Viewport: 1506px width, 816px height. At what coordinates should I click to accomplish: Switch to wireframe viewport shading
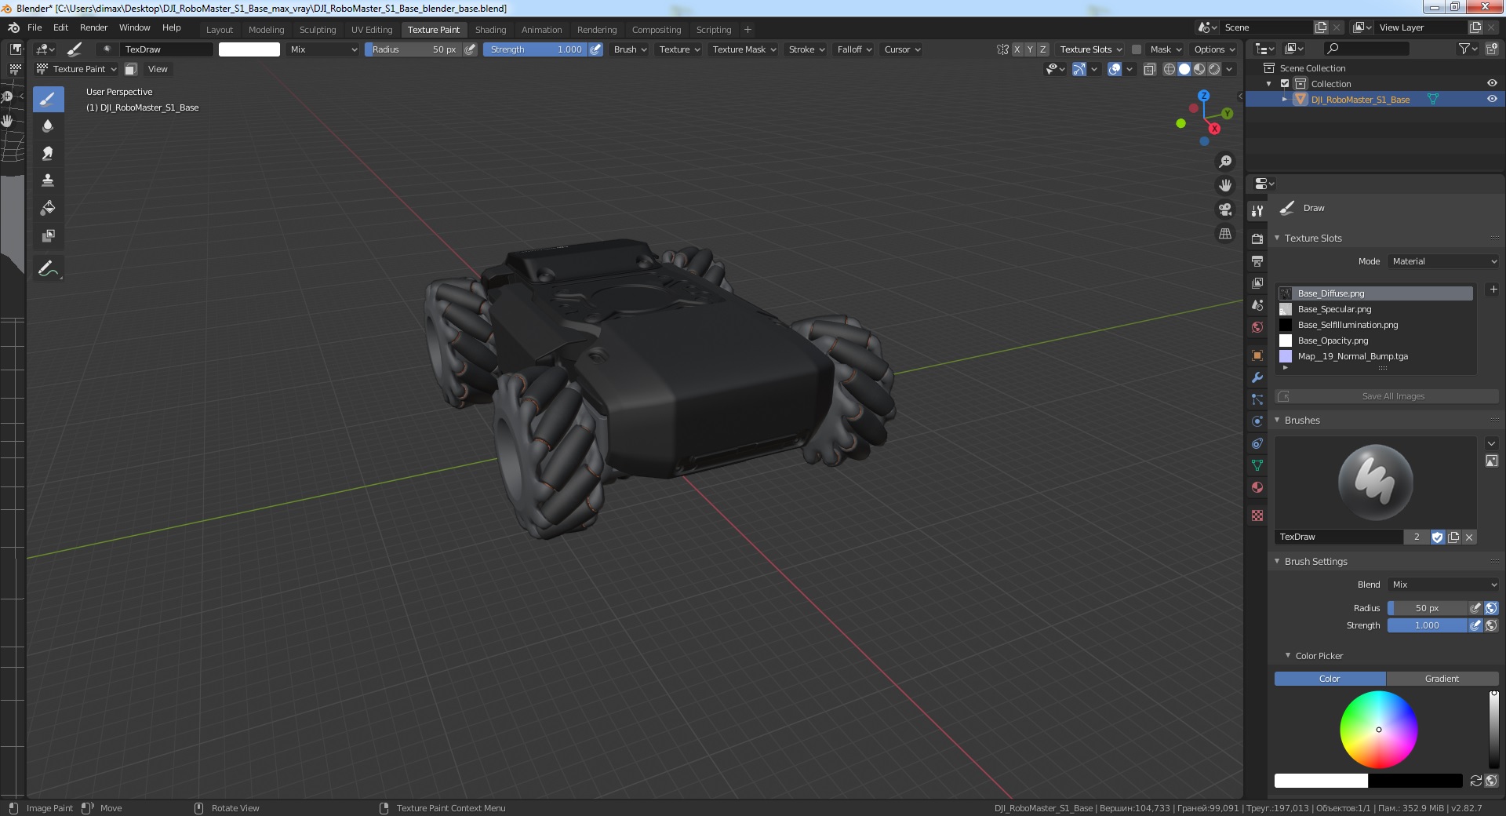click(x=1170, y=69)
